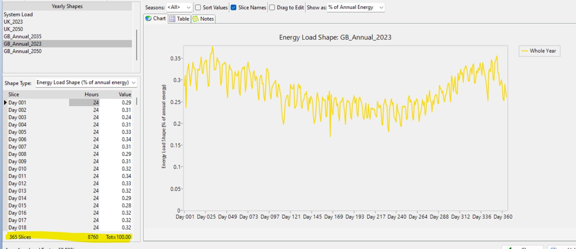The image size is (576, 249).
Task: Enable the Drag to Edit checkbox
Action: tap(272, 7)
